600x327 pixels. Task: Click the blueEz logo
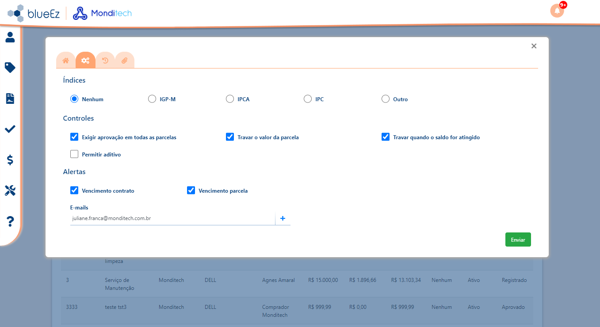point(34,13)
